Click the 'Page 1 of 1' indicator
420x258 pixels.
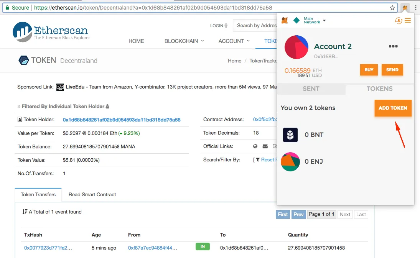[321, 214]
